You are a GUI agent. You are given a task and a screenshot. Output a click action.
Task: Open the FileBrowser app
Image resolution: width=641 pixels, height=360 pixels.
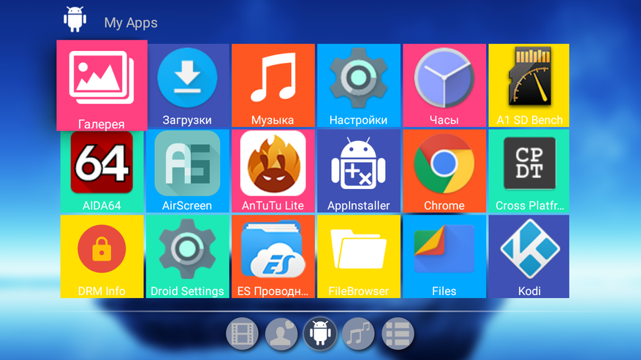(x=359, y=256)
